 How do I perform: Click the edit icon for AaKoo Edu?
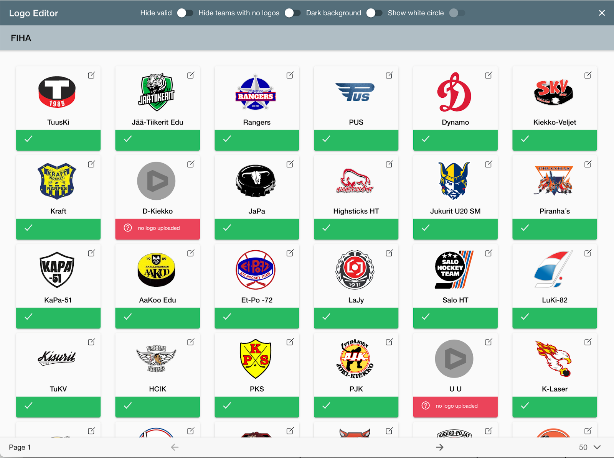191,253
